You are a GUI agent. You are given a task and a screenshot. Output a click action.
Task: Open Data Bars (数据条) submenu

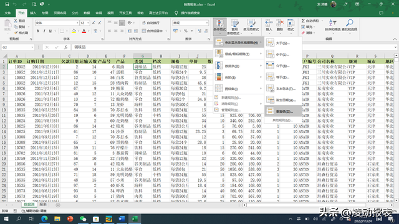pos(238,66)
